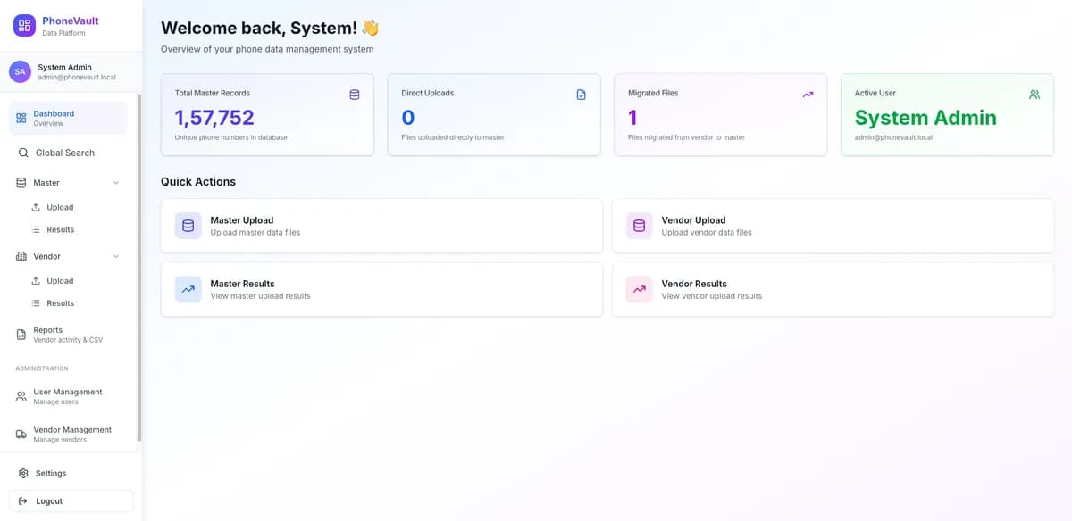Viewport: 1072px width, 521px height.
Task: Click the upload arrow icon under Vendor
Action: [36, 281]
